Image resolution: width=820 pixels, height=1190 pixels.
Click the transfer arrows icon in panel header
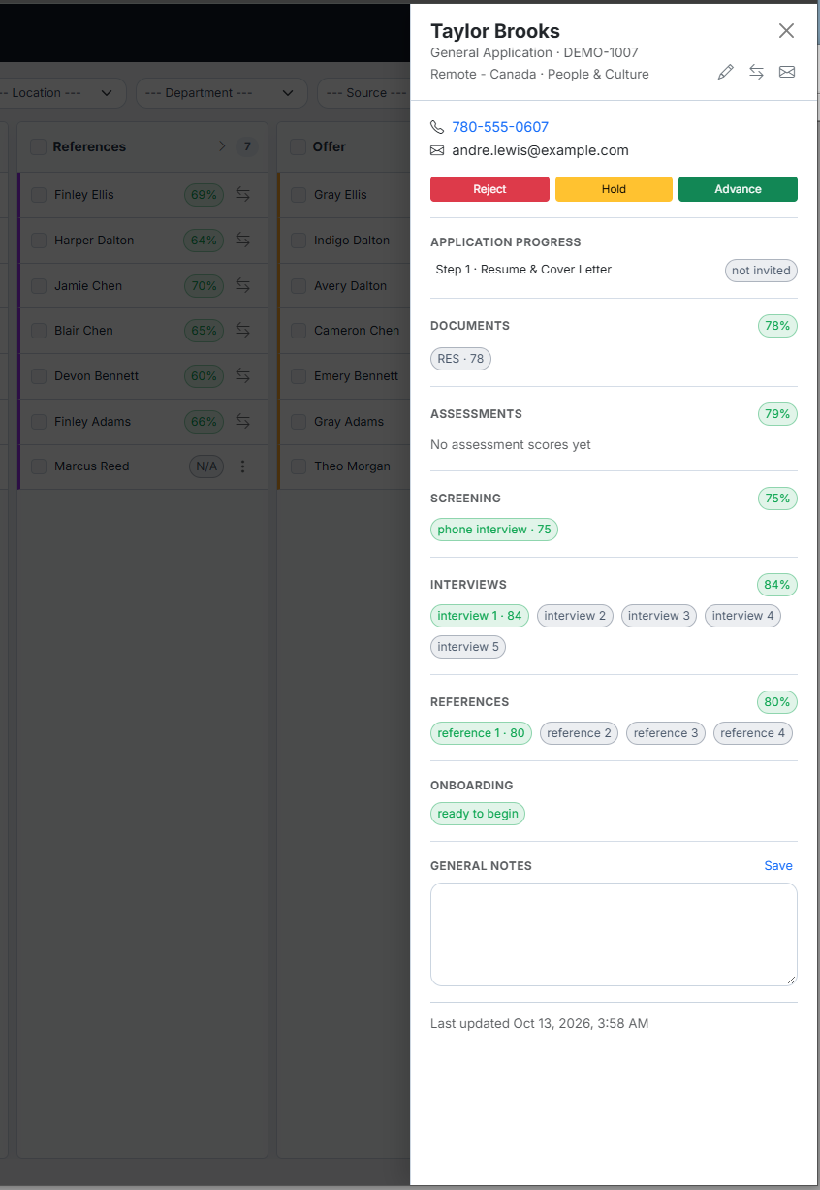click(756, 73)
